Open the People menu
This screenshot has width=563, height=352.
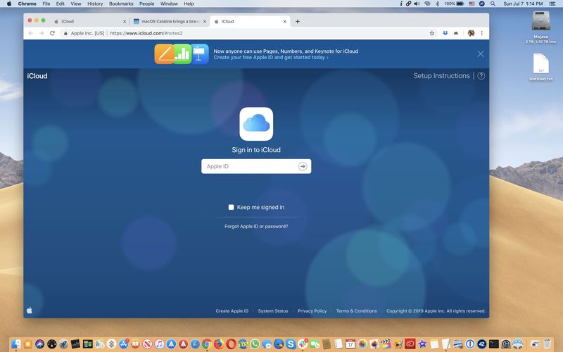(147, 4)
